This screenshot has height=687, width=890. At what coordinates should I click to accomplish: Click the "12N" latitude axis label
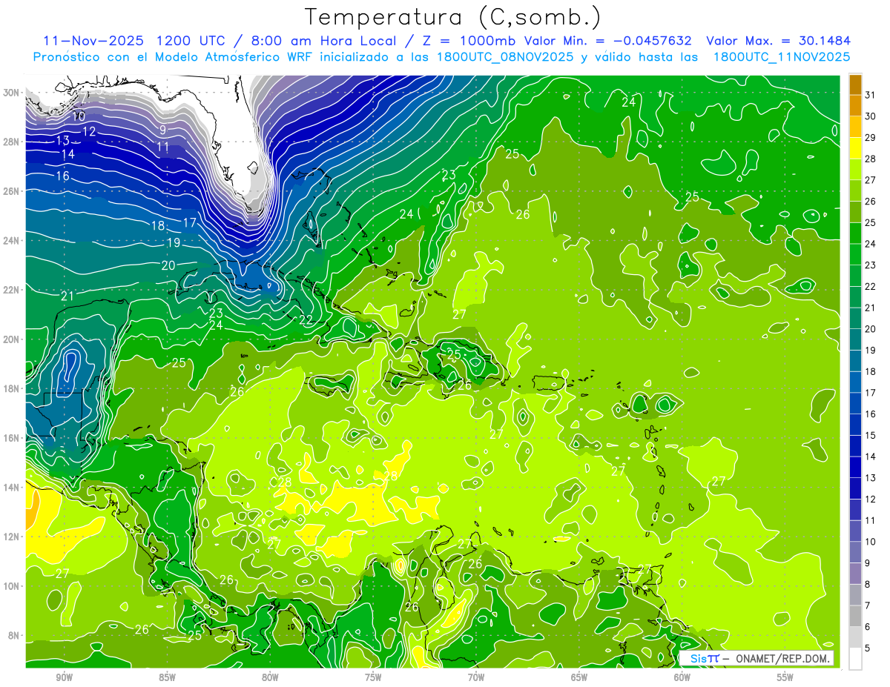11,537
